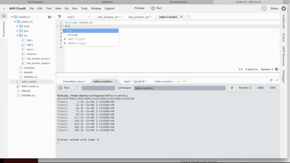Toggle the Environment side panel
This screenshot has width=290, height=163.
click(4, 29)
